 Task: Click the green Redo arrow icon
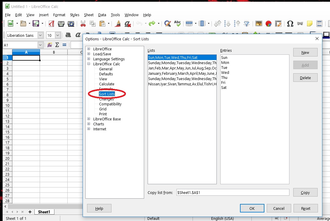coord(152,24)
